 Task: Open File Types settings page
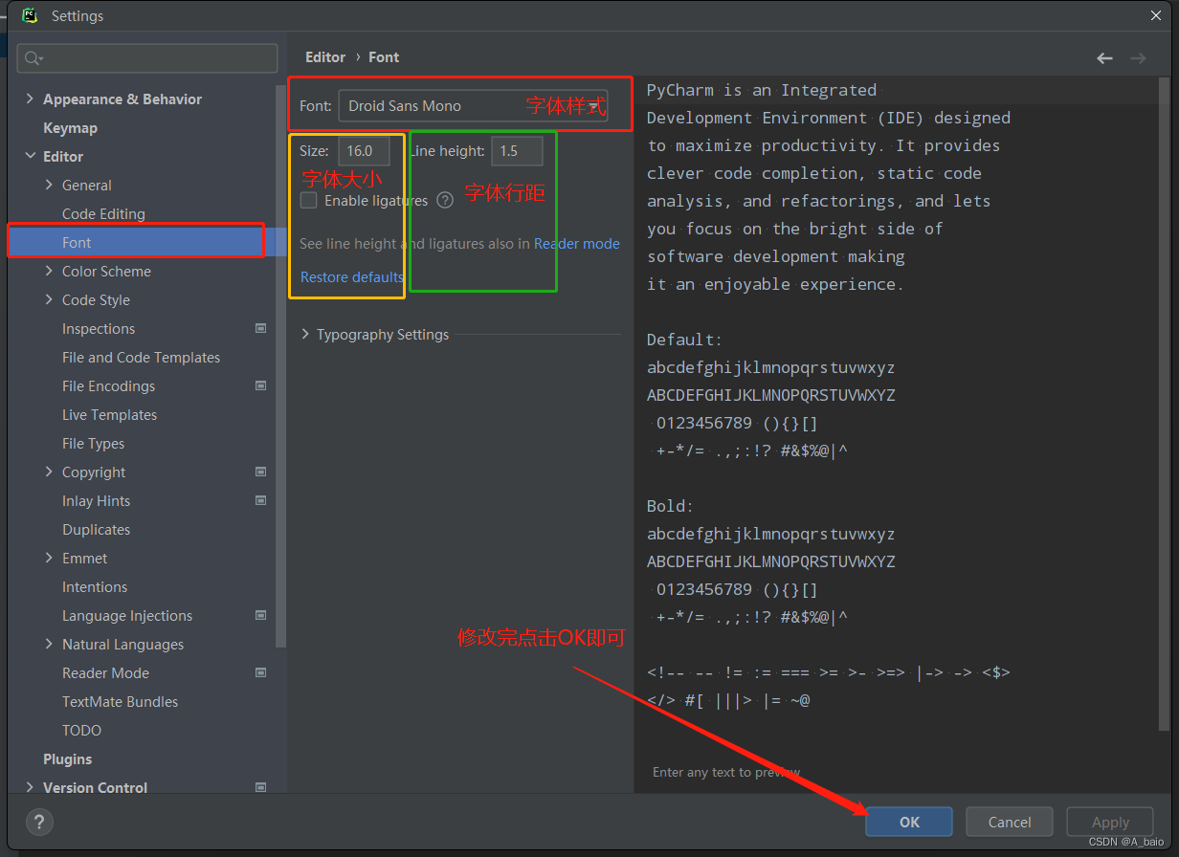93,443
